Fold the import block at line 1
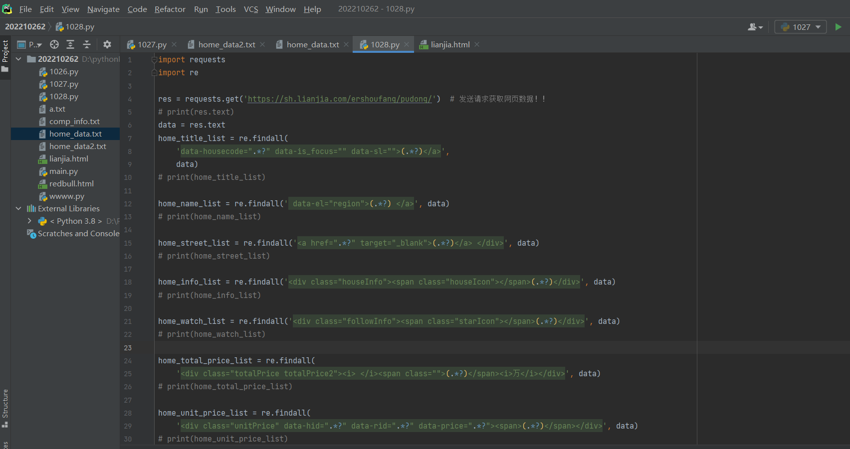This screenshot has width=850, height=449. click(154, 60)
